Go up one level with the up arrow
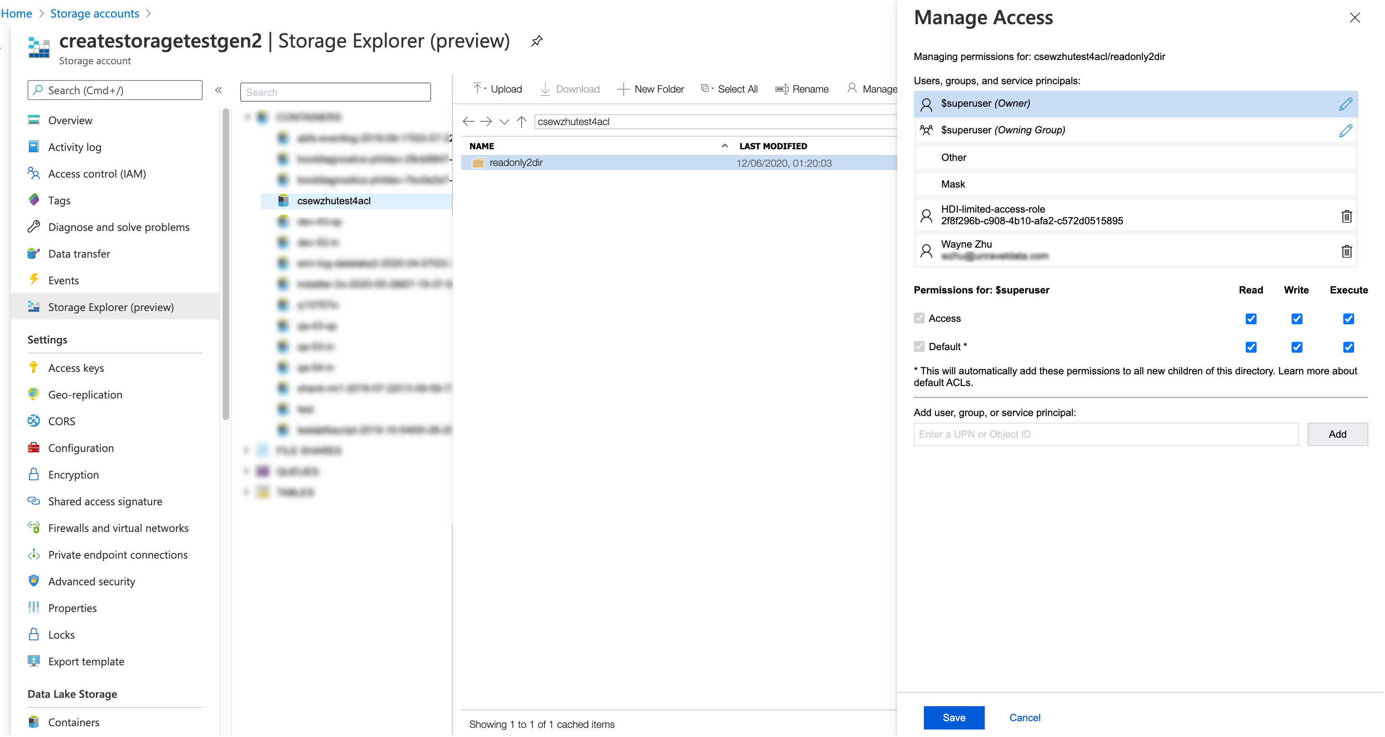Viewport: 1385px width, 737px height. point(522,121)
